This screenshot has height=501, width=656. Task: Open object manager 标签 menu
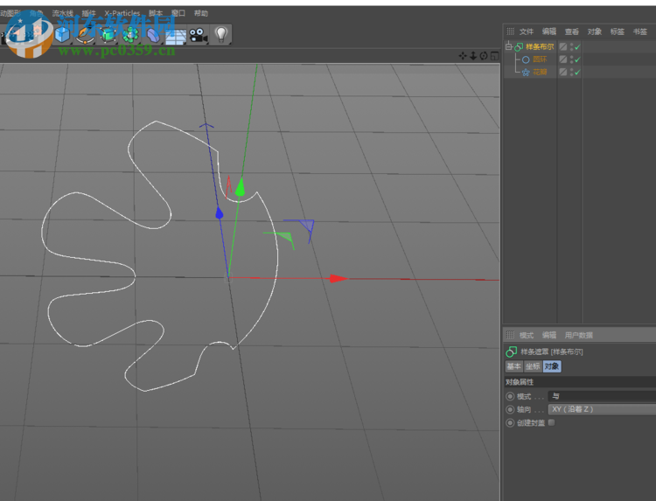pos(617,31)
